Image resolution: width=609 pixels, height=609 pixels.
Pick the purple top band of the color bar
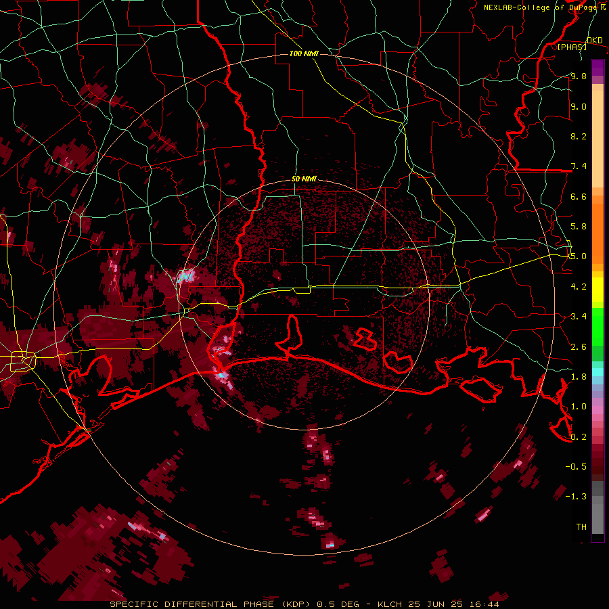pos(597,68)
